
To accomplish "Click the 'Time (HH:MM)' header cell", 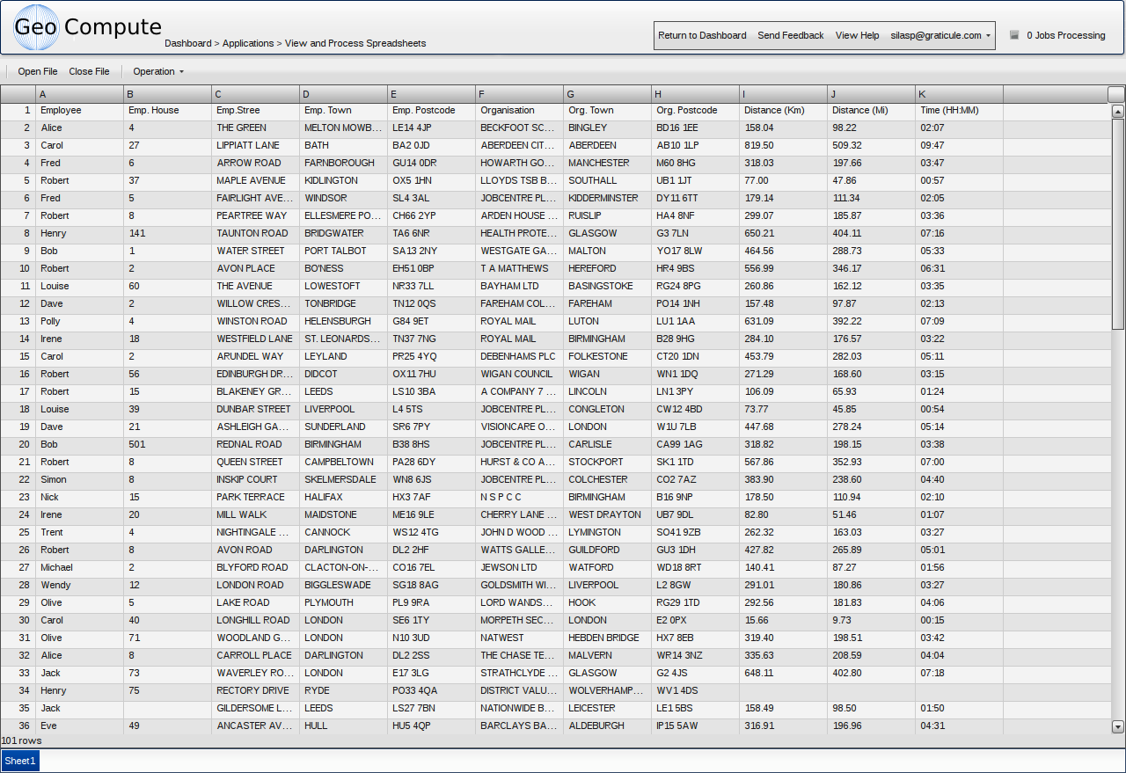I will coord(960,111).
